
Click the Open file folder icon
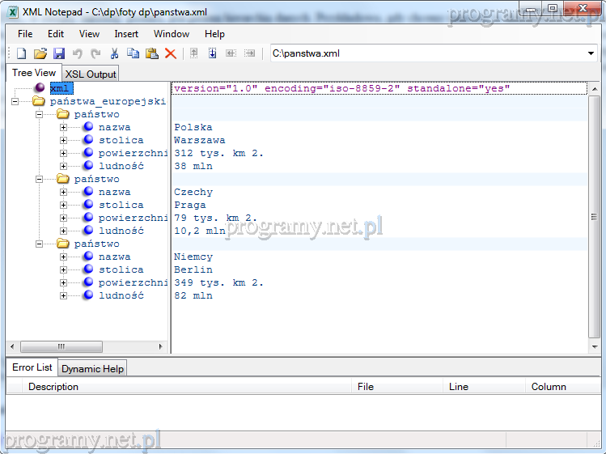(40, 53)
